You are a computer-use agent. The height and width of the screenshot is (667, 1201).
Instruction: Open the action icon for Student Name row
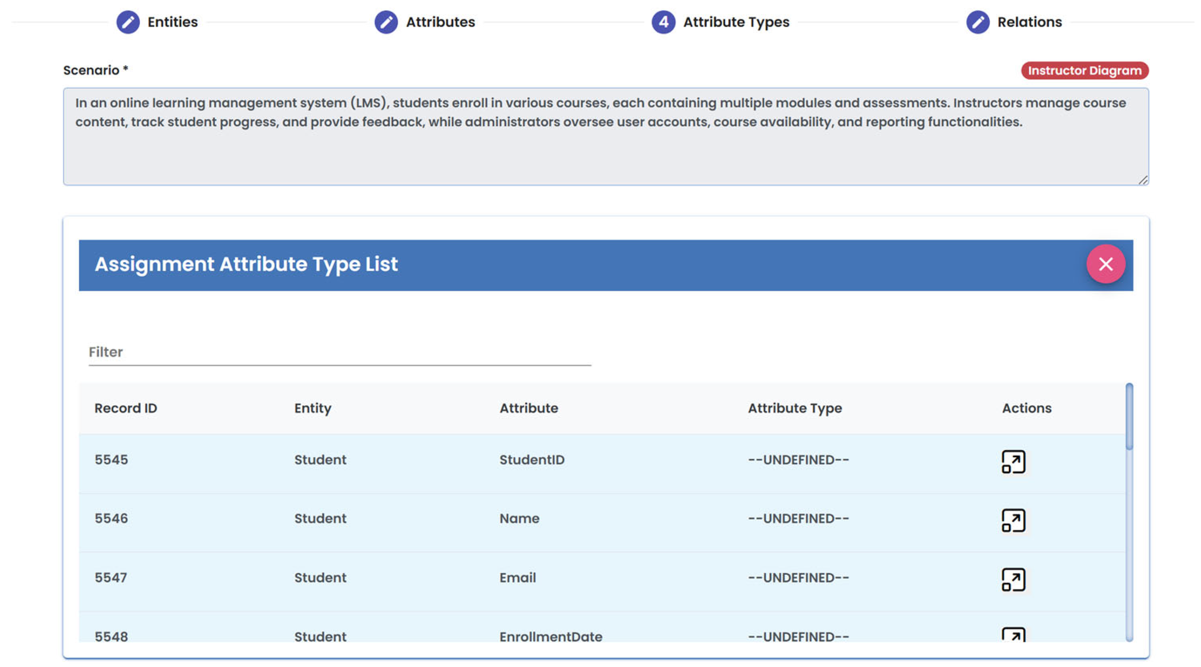[x=1013, y=520]
